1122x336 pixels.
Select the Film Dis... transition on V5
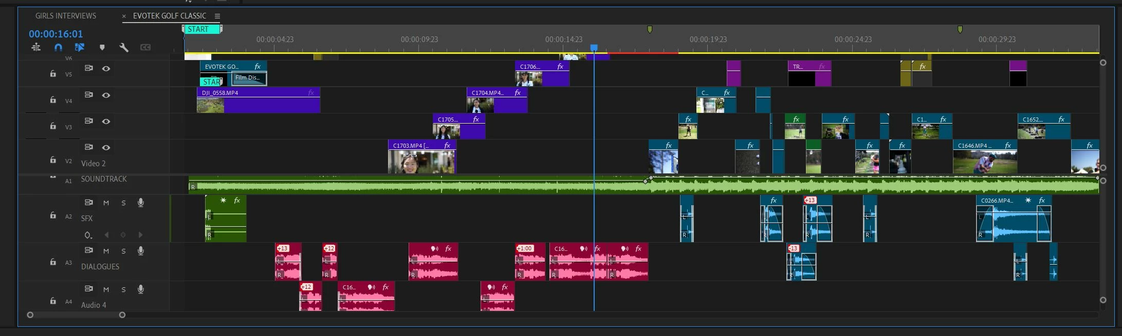[249, 78]
